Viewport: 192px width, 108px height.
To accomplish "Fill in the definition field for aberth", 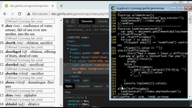I will (x=30, y=47).
